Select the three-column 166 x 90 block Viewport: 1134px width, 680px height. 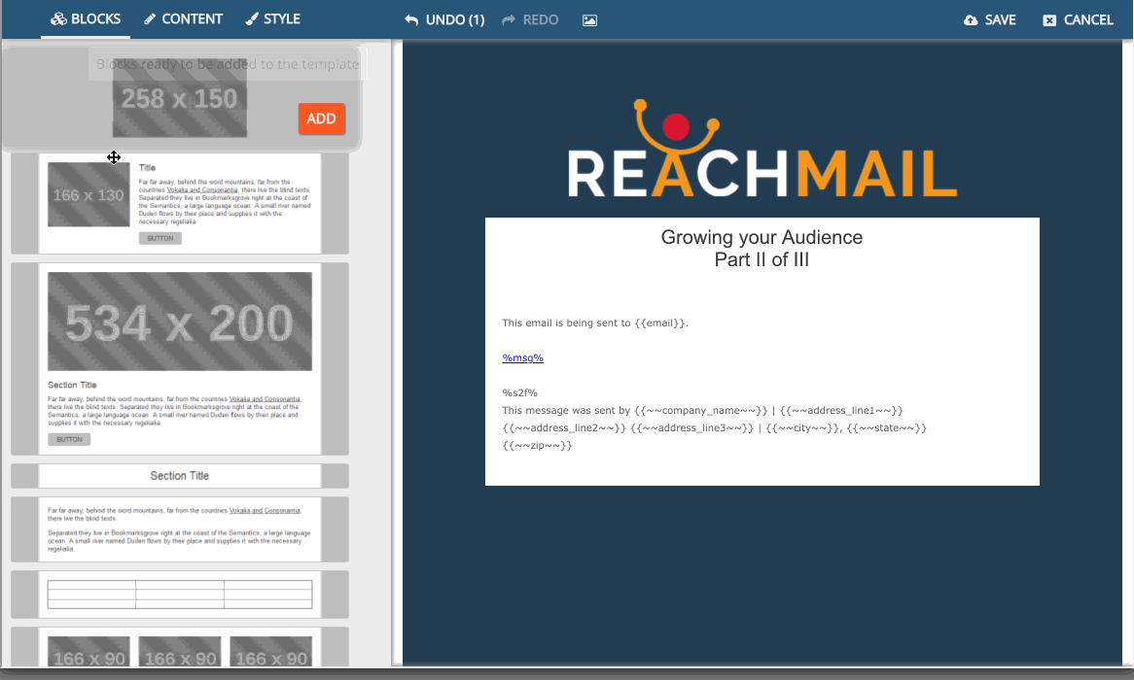(x=179, y=648)
